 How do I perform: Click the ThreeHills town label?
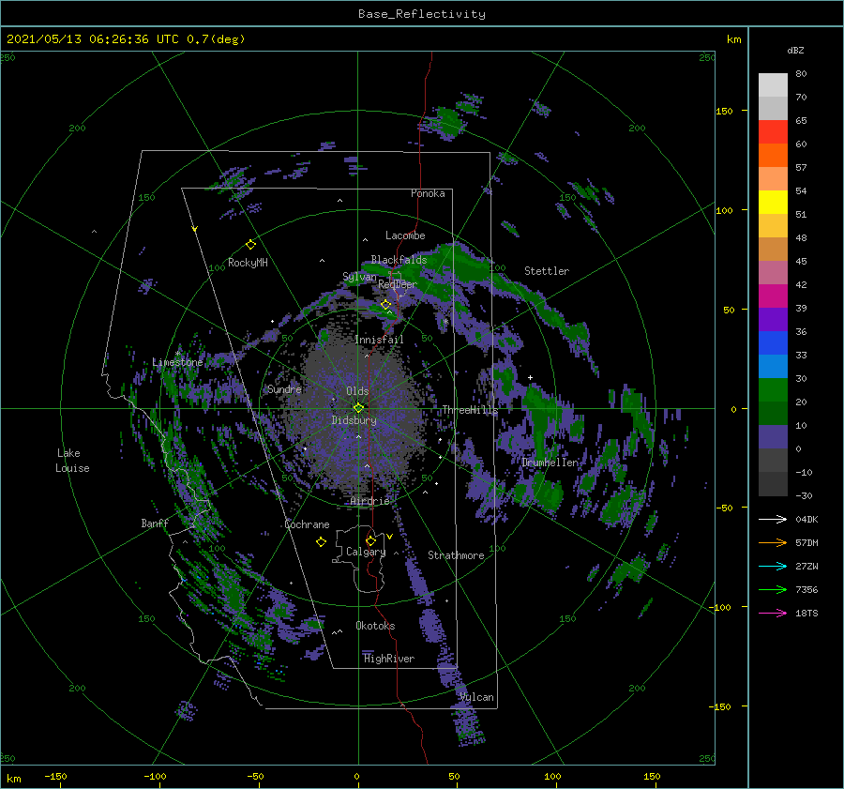click(x=470, y=410)
